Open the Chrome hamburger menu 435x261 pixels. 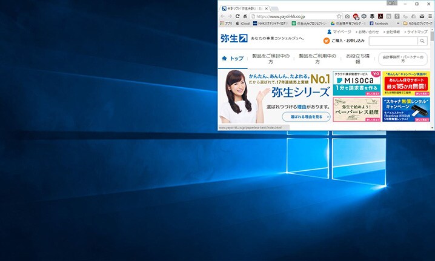pos(430,16)
